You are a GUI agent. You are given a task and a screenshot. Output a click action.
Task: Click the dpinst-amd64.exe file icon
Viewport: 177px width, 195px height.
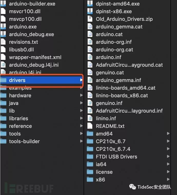[90, 4]
